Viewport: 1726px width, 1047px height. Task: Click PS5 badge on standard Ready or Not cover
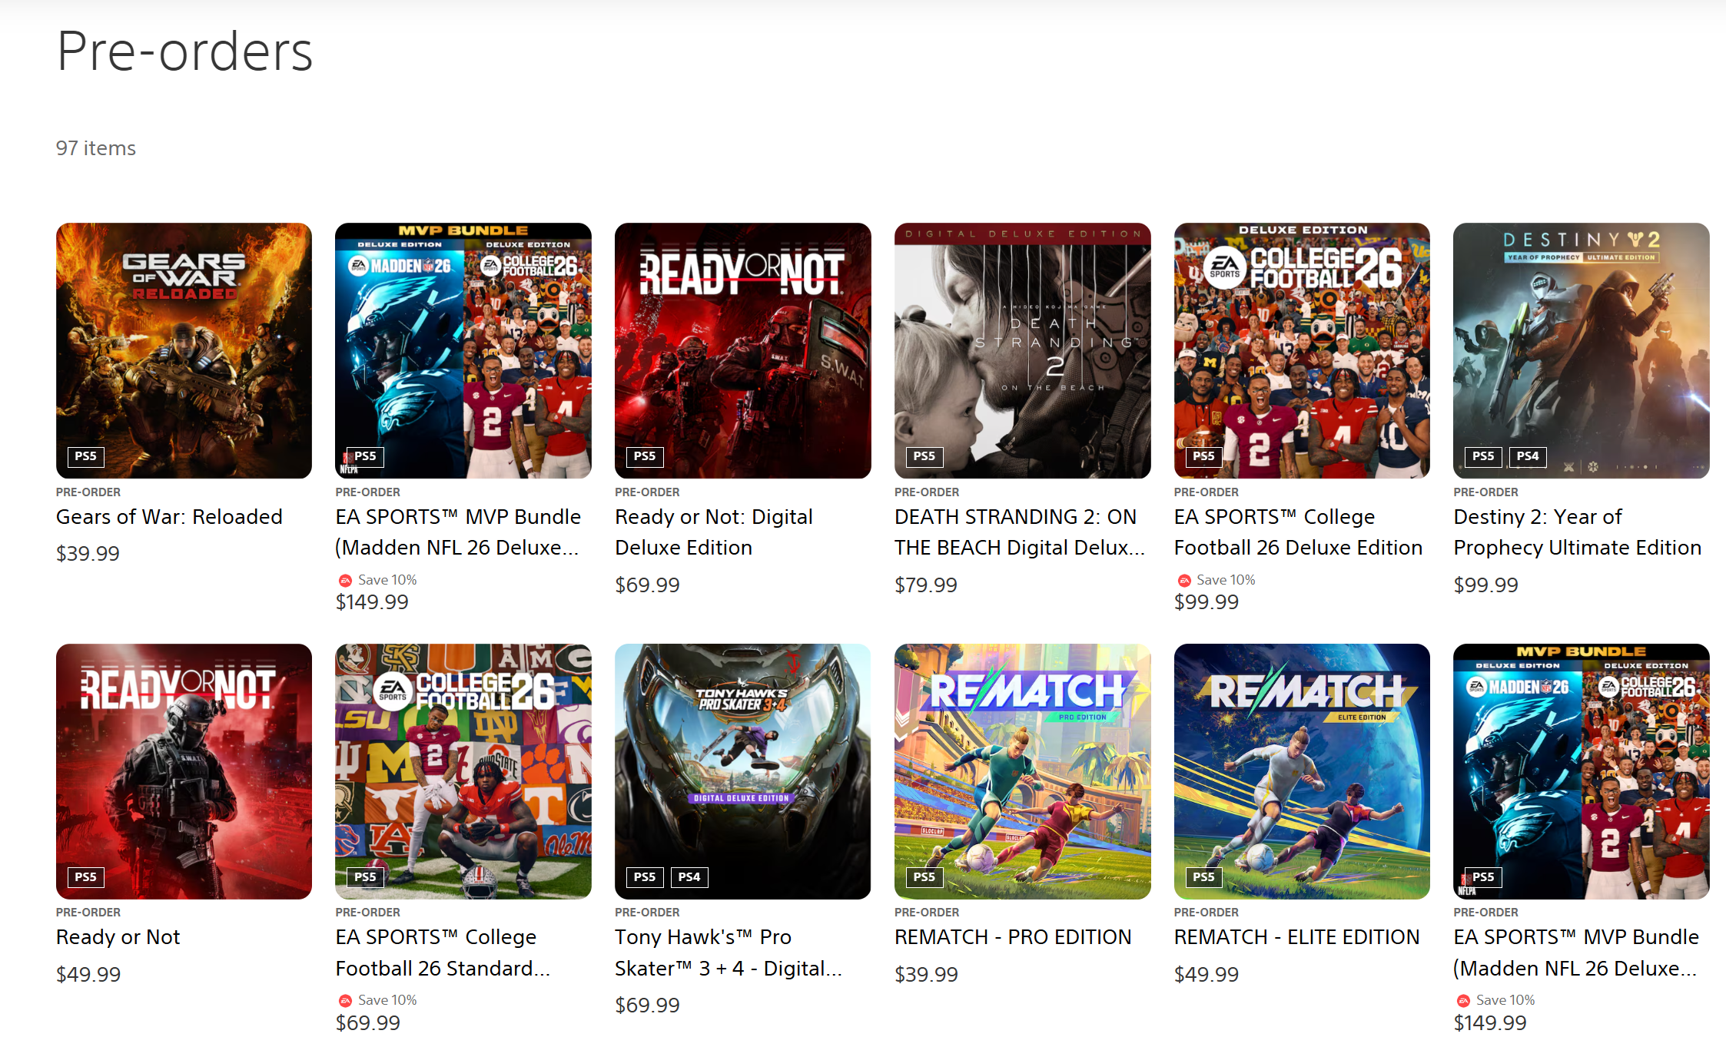click(x=85, y=877)
